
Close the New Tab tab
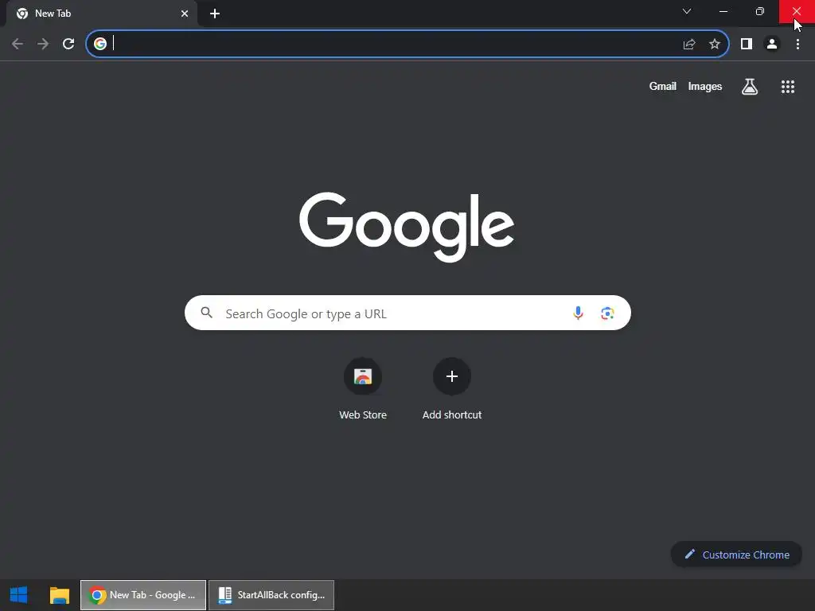click(x=185, y=14)
